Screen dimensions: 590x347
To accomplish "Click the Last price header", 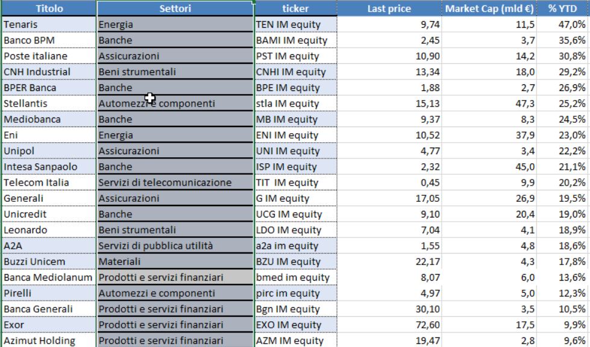I will [389, 8].
